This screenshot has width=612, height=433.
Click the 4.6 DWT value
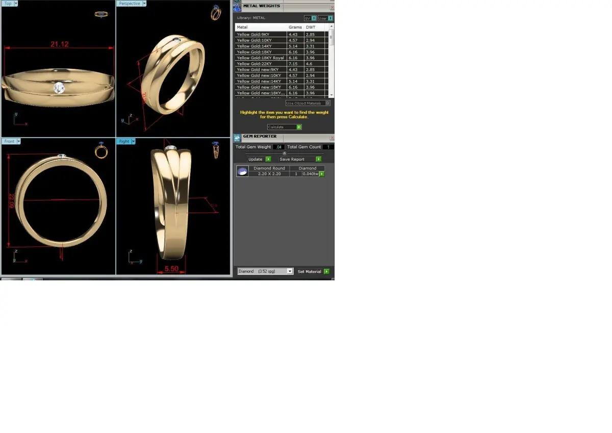click(309, 64)
